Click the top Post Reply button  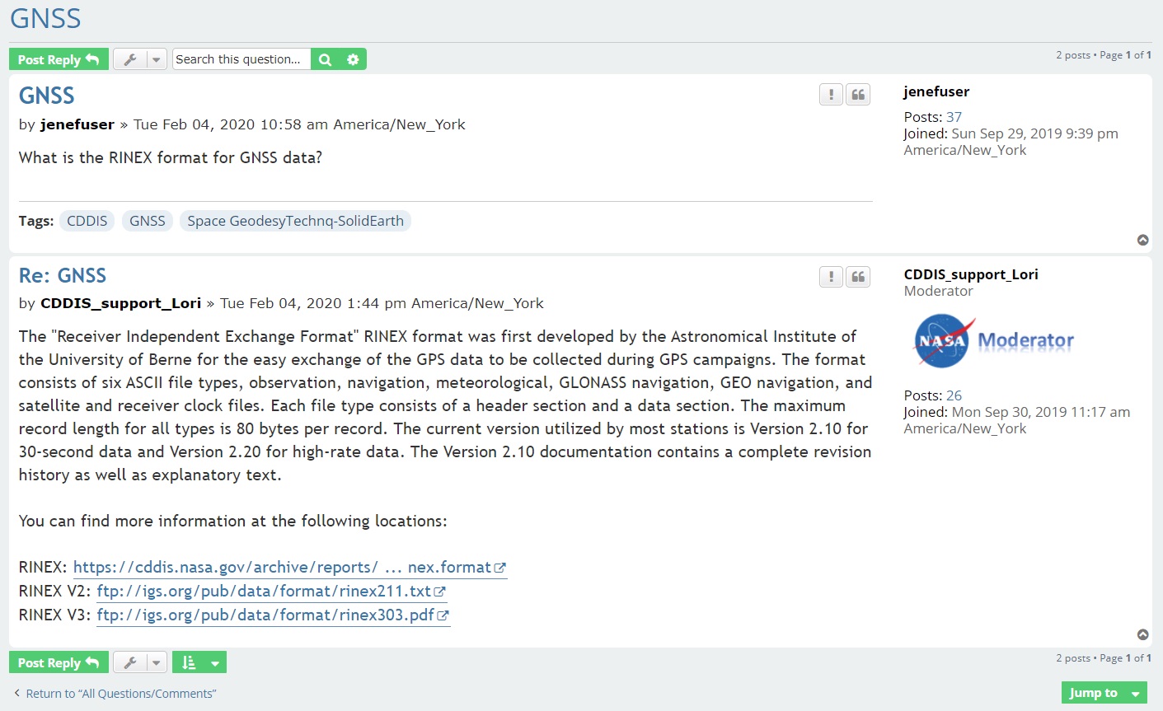[59, 59]
